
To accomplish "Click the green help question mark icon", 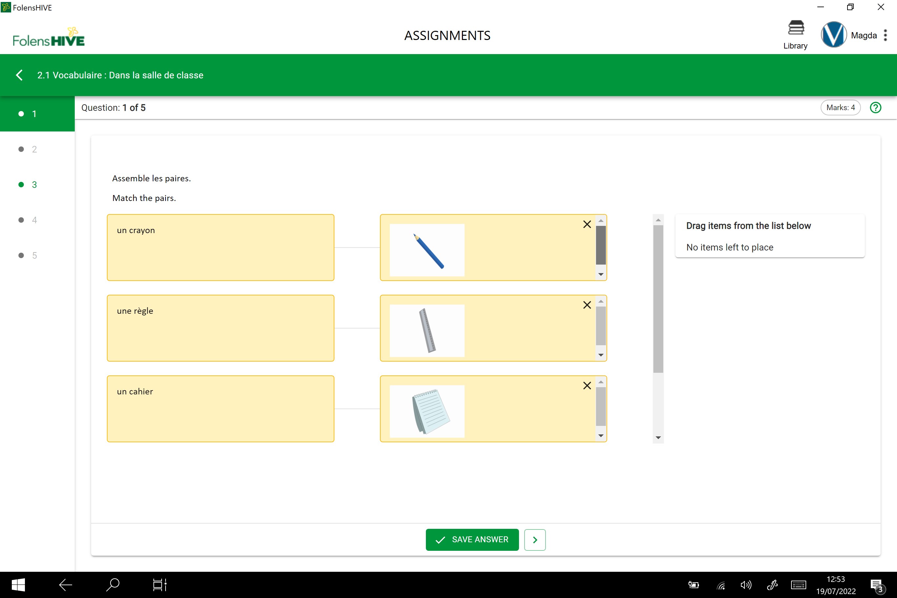I will coord(875,108).
